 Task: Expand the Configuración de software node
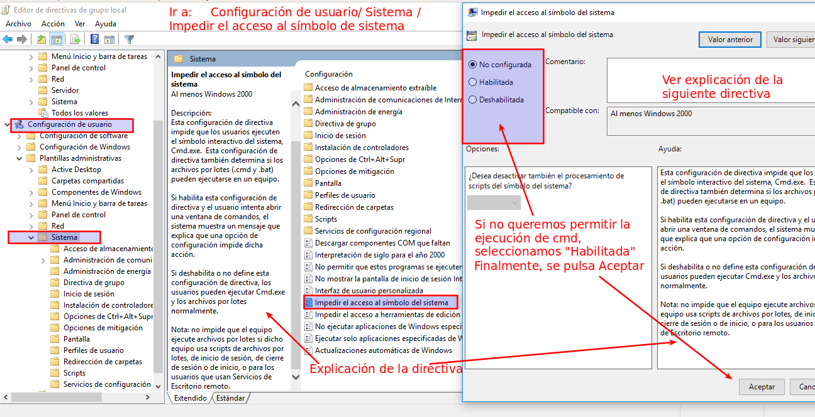pos(19,136)
